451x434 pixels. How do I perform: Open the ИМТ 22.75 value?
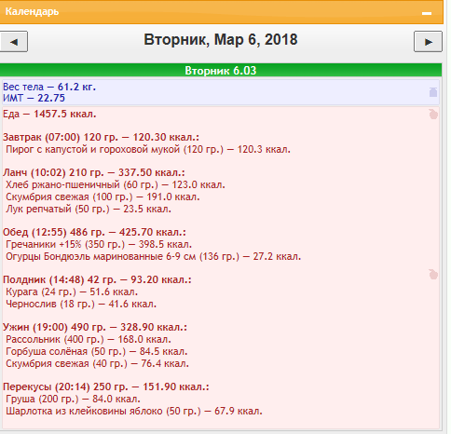34,98
